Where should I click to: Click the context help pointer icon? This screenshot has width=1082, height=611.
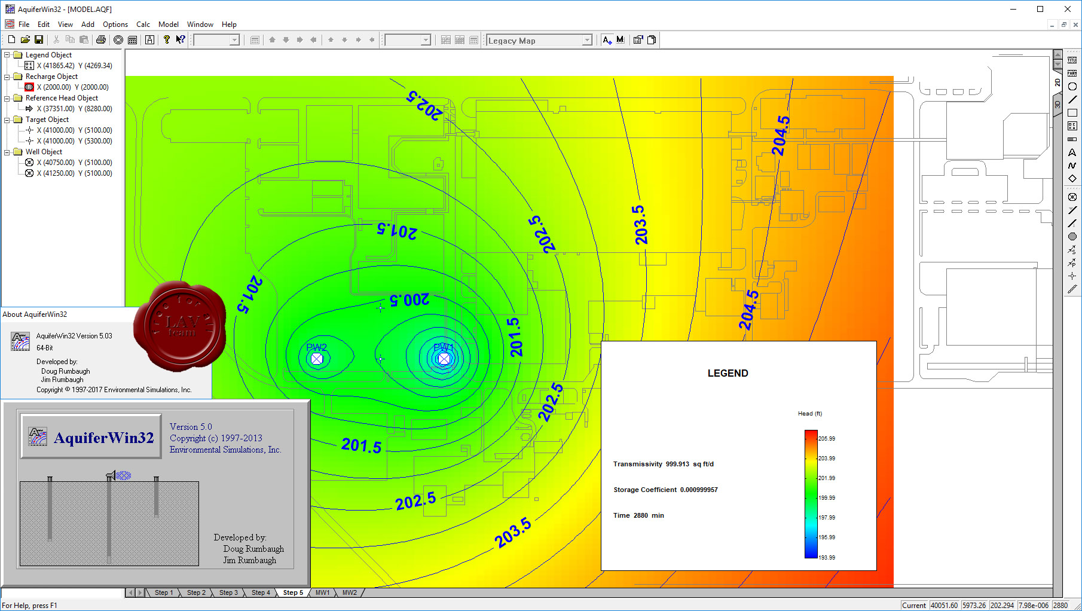pos(181,40)
